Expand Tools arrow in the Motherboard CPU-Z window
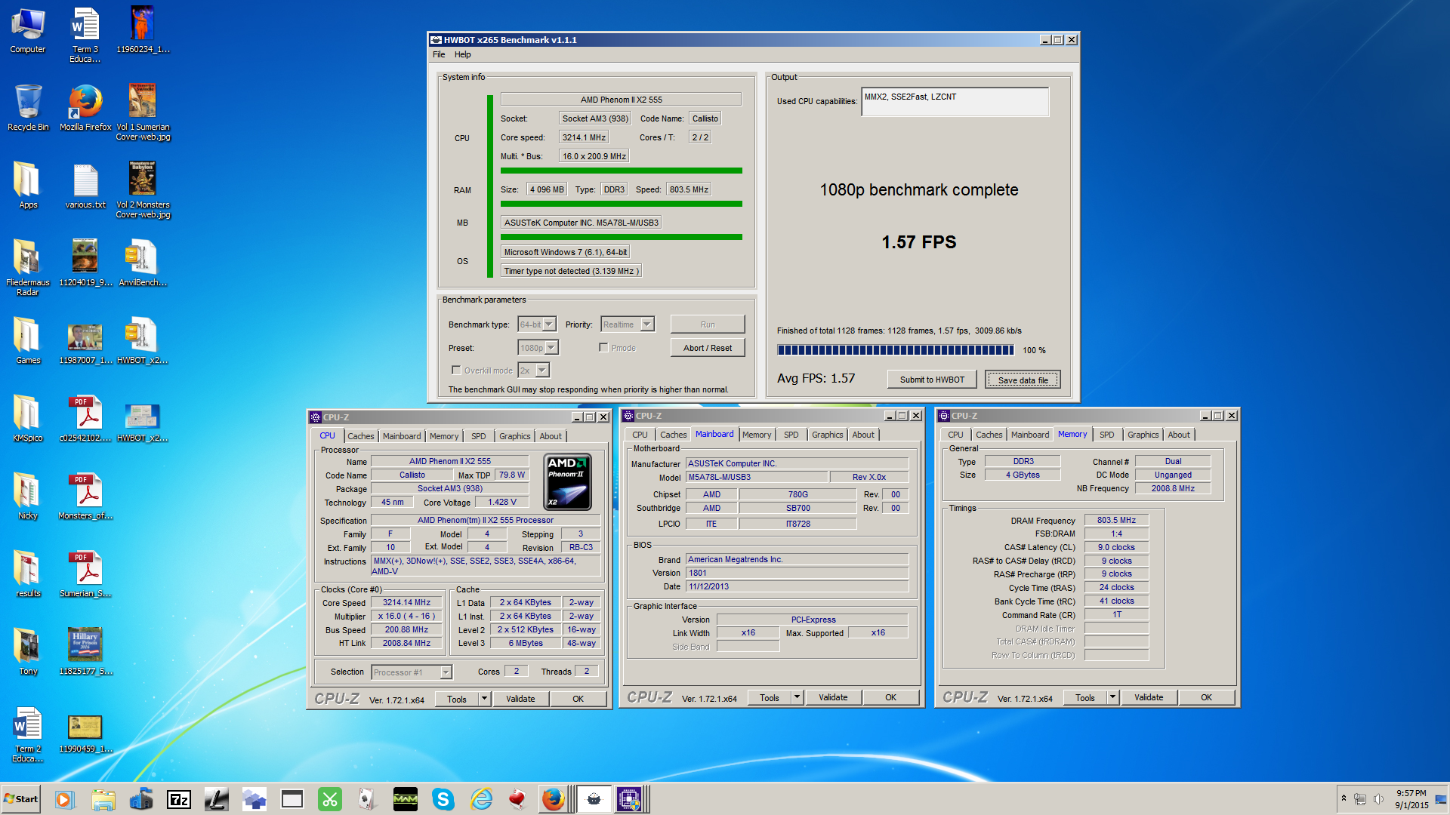Image resolution: width=1450 pixels, height=815 pixels. pos(797,697)
